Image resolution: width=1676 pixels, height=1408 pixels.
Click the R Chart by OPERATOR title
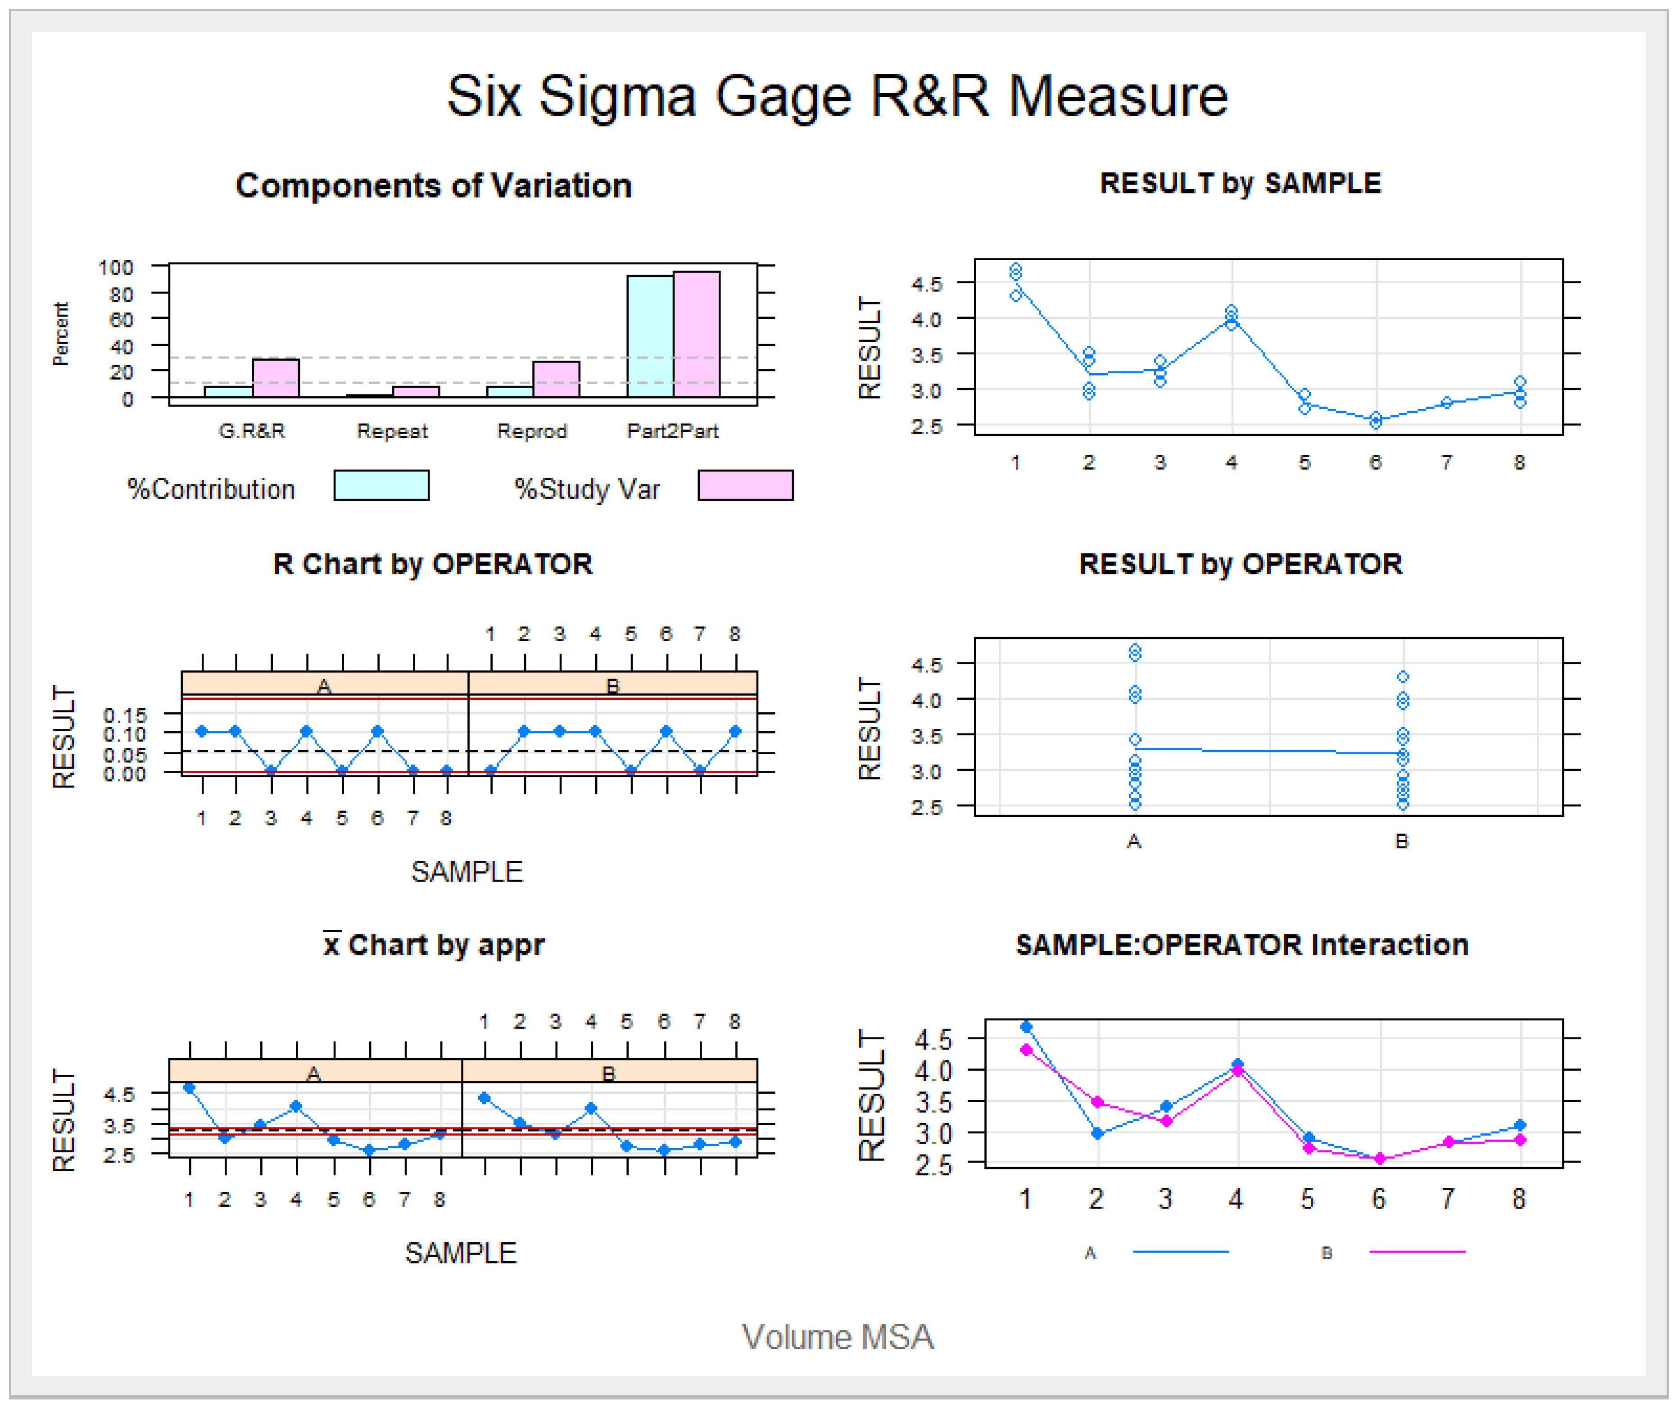pyautogui.click(x=433, y=564)
